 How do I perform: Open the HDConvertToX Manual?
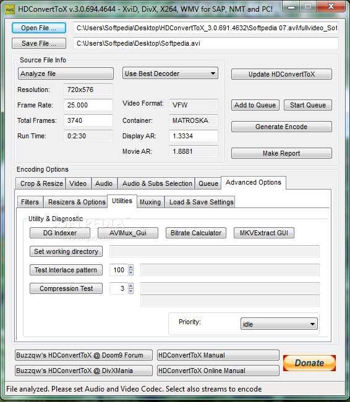tap(218, 355)
